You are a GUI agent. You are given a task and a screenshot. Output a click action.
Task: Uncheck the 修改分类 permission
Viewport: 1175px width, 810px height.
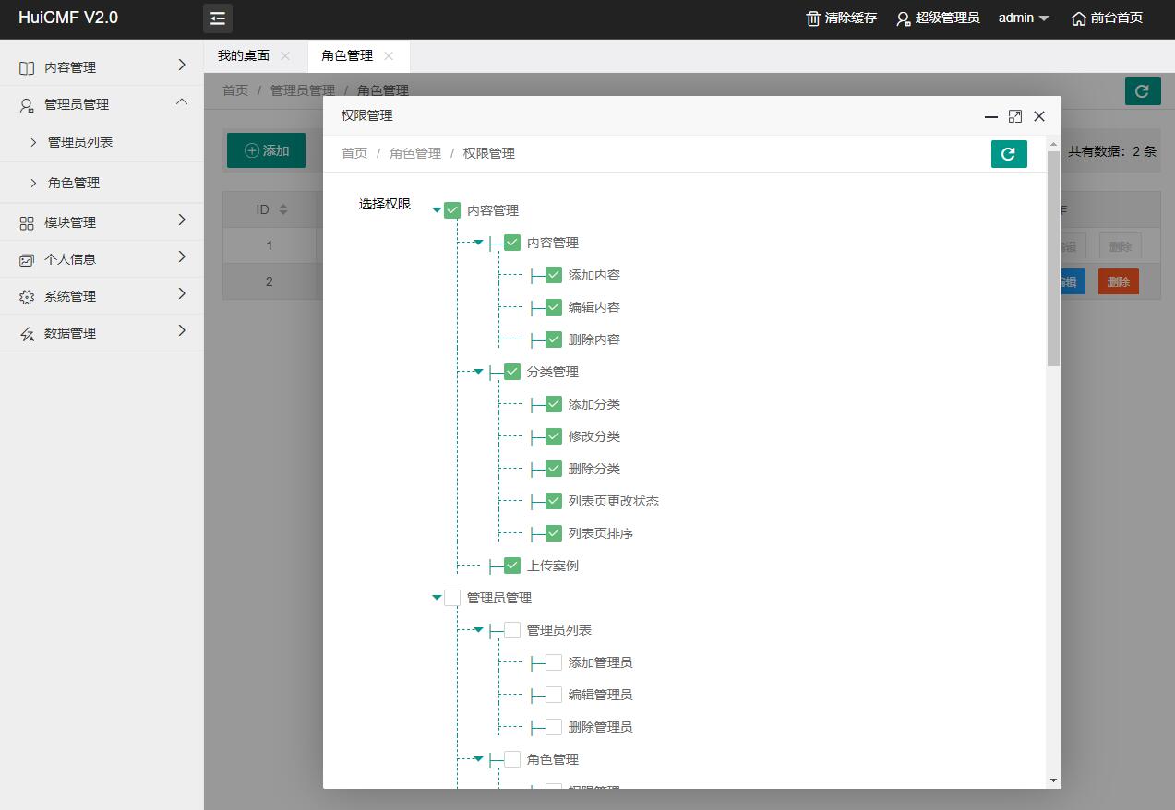coord(554,436)
